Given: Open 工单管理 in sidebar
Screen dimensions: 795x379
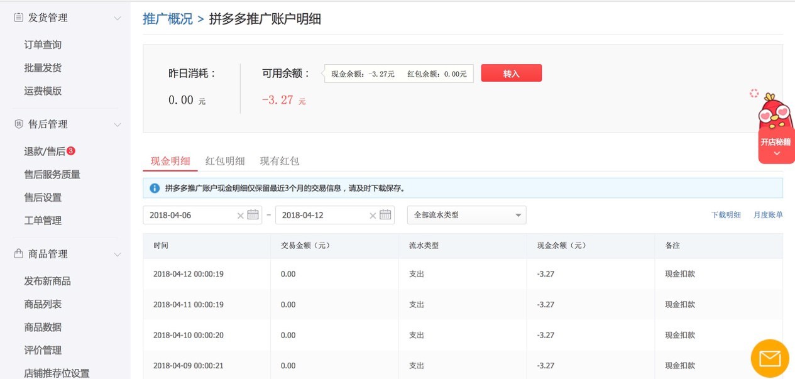Looking at the screenshot, I should 43,221.
